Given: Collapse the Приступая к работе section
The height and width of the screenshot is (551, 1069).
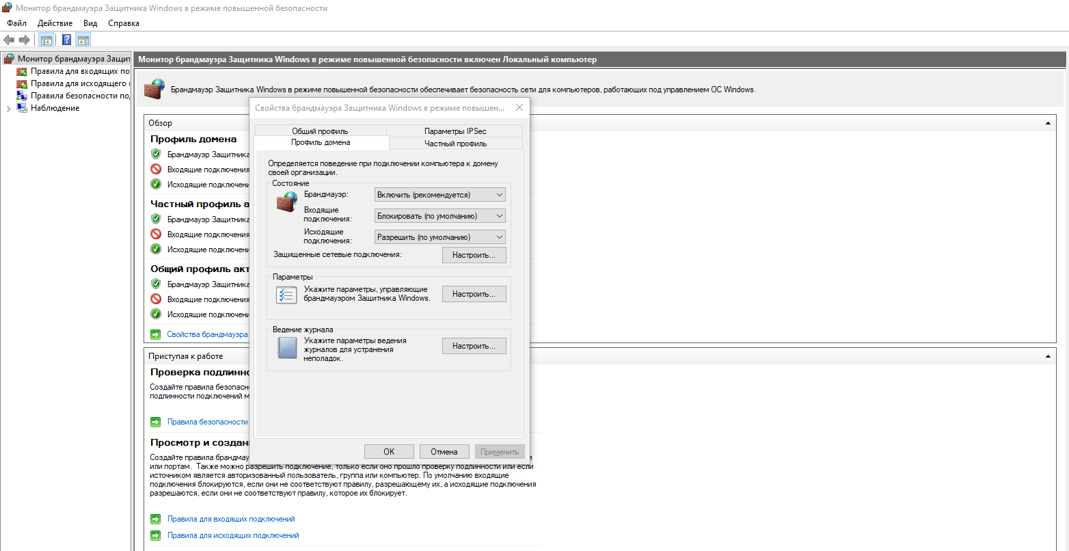Looking at the screenshot, I should tap(1048, 356).
